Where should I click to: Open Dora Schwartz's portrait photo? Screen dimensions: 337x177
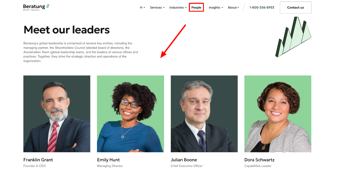278,114
